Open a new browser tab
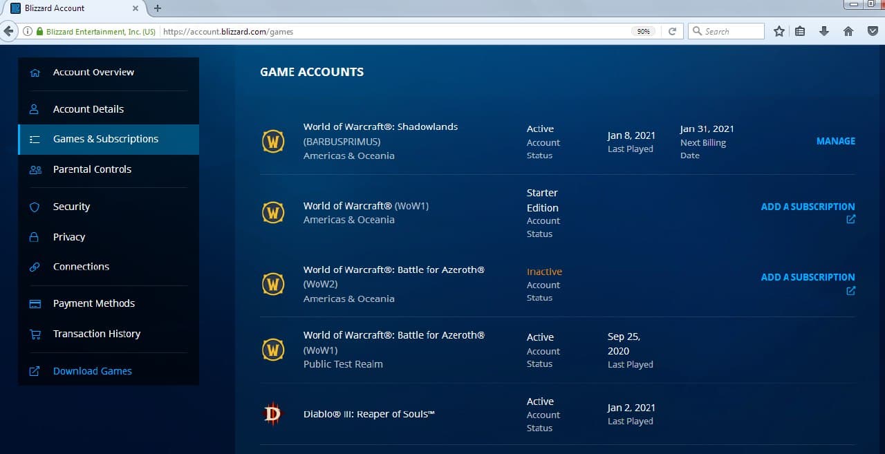885x454 pixels. click(158, 8)
